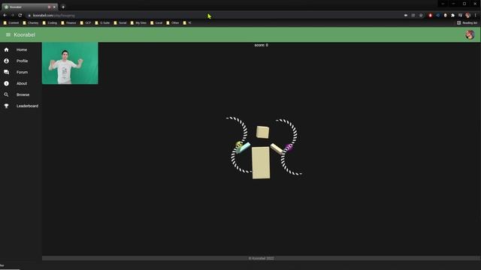Open the Finance bookmarks folder
The height and width of the screenshot is (270, 481).
pyautogui.click(x=68, y=23)
